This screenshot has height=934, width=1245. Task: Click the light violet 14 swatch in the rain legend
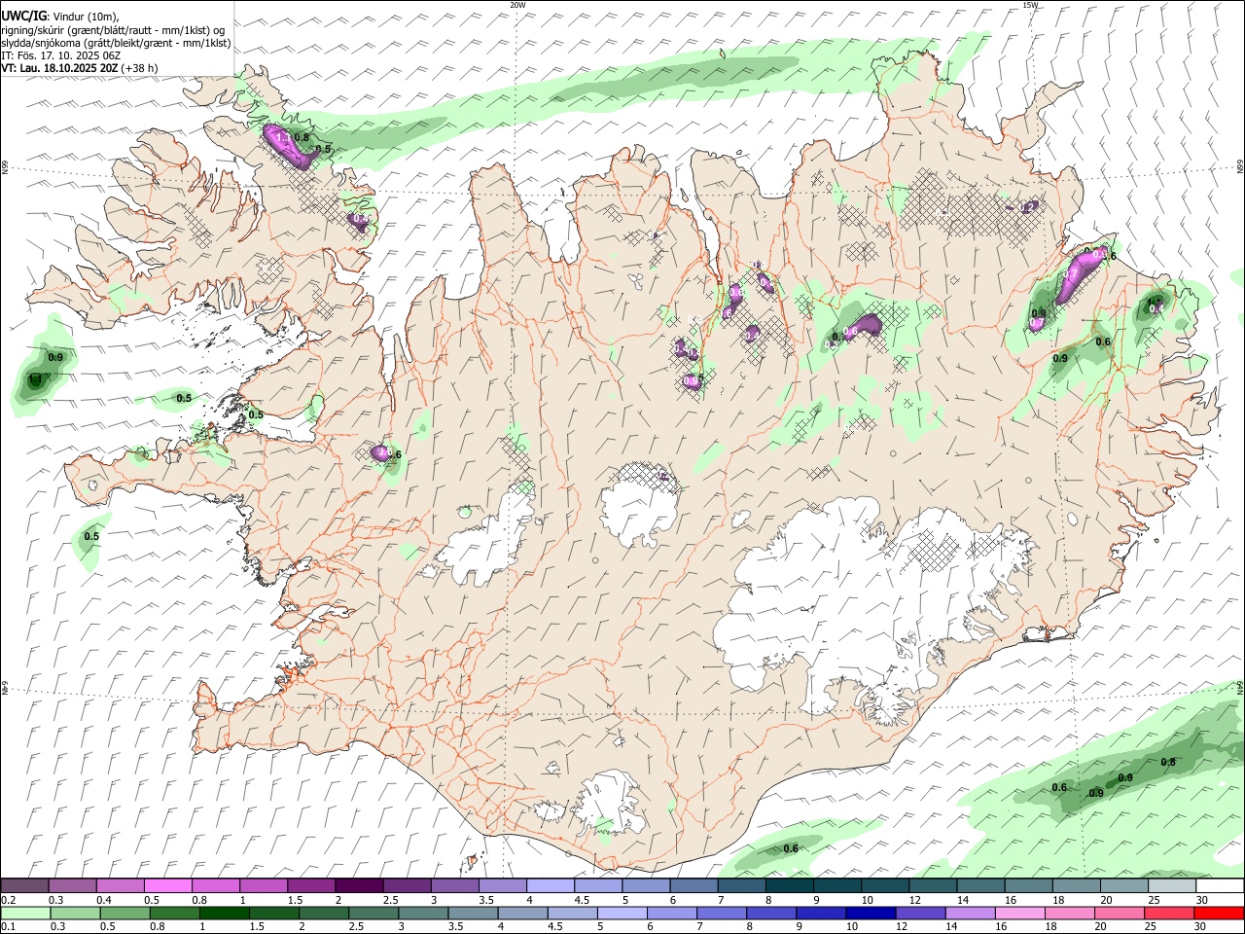pyautogui.click(x=970, y=913)
